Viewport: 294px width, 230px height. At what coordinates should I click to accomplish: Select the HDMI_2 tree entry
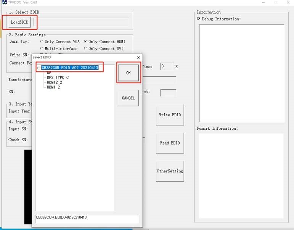click(53, 87)
